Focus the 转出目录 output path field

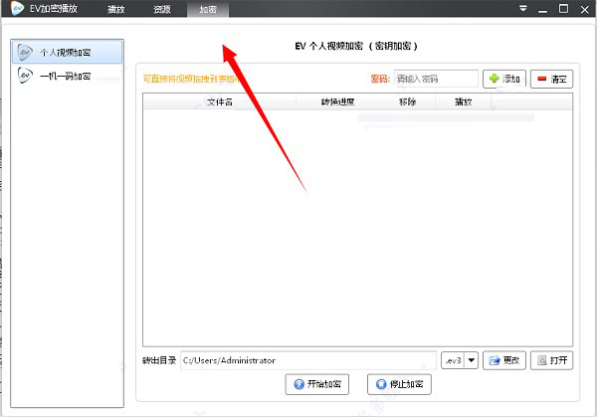[x=308, y=360]
